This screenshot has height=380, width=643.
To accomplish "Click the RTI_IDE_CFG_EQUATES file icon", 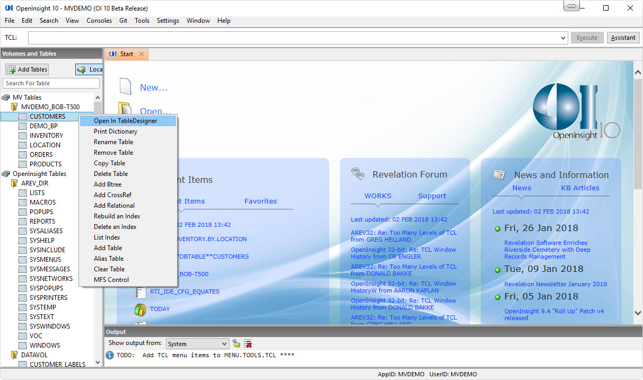I will click(140, 291).
